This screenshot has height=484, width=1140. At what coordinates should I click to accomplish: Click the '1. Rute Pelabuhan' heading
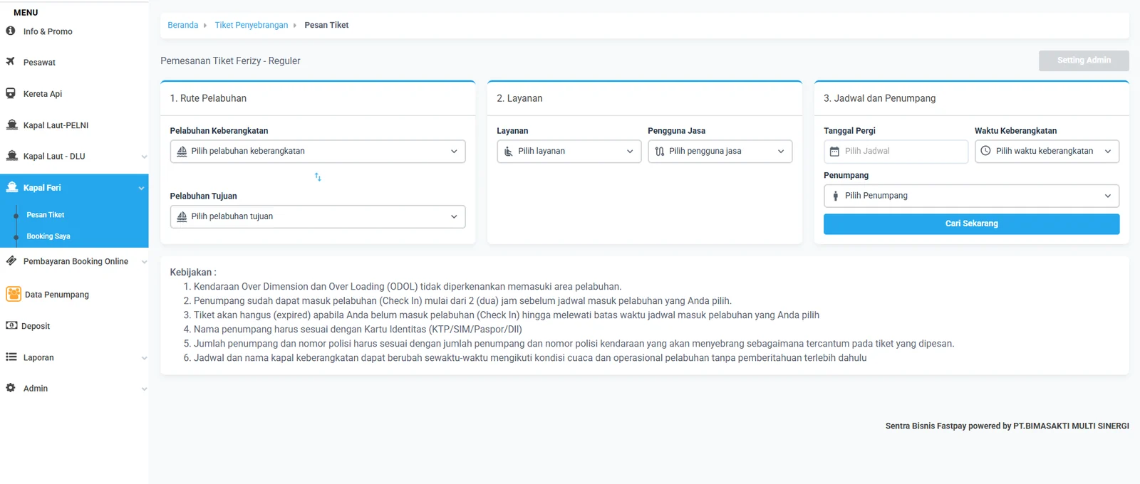coord(208,98)
